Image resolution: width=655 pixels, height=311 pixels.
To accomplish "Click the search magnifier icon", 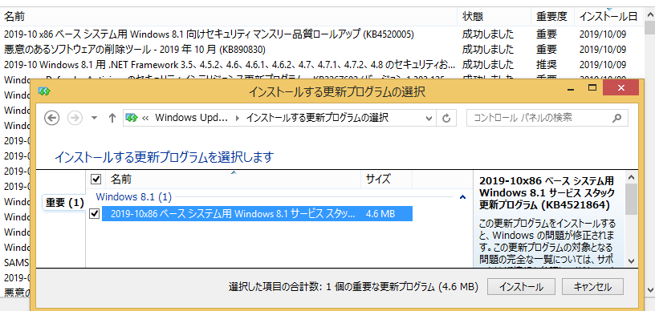I will click(617, 119).
